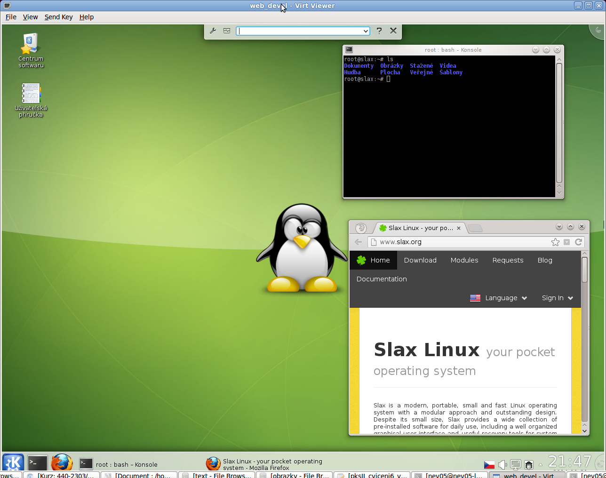Screen dimensions: 606x478
Task: Open the File menu in Virt Viewer
Action: click(x=11, y=17)
